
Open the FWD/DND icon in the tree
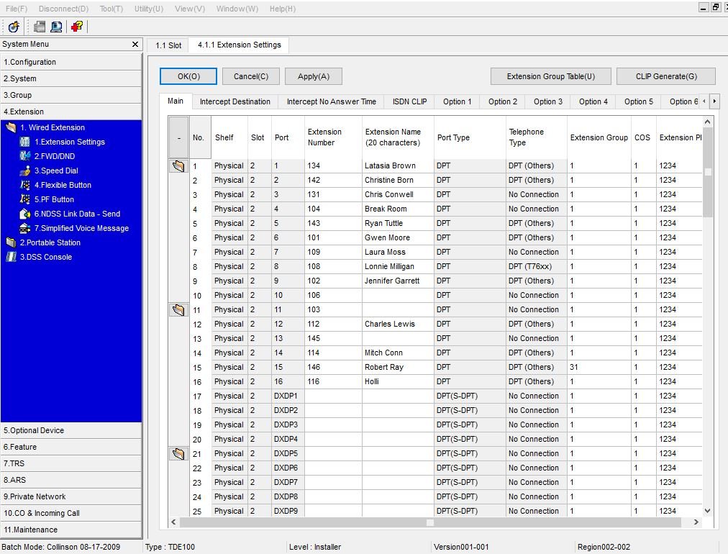tap(25, 156)
